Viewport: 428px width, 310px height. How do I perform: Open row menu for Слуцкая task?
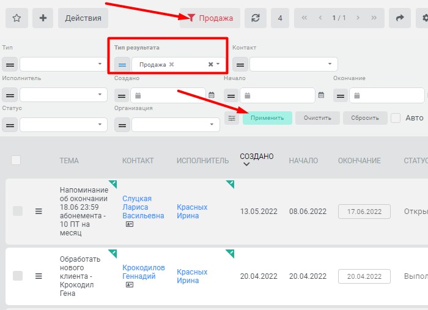39,211
